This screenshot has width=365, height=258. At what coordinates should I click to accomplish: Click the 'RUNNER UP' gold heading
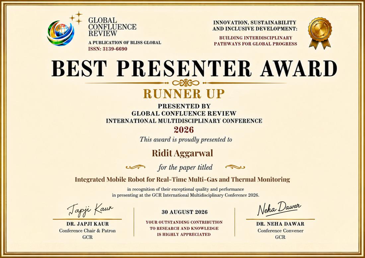tap(184, 94)
